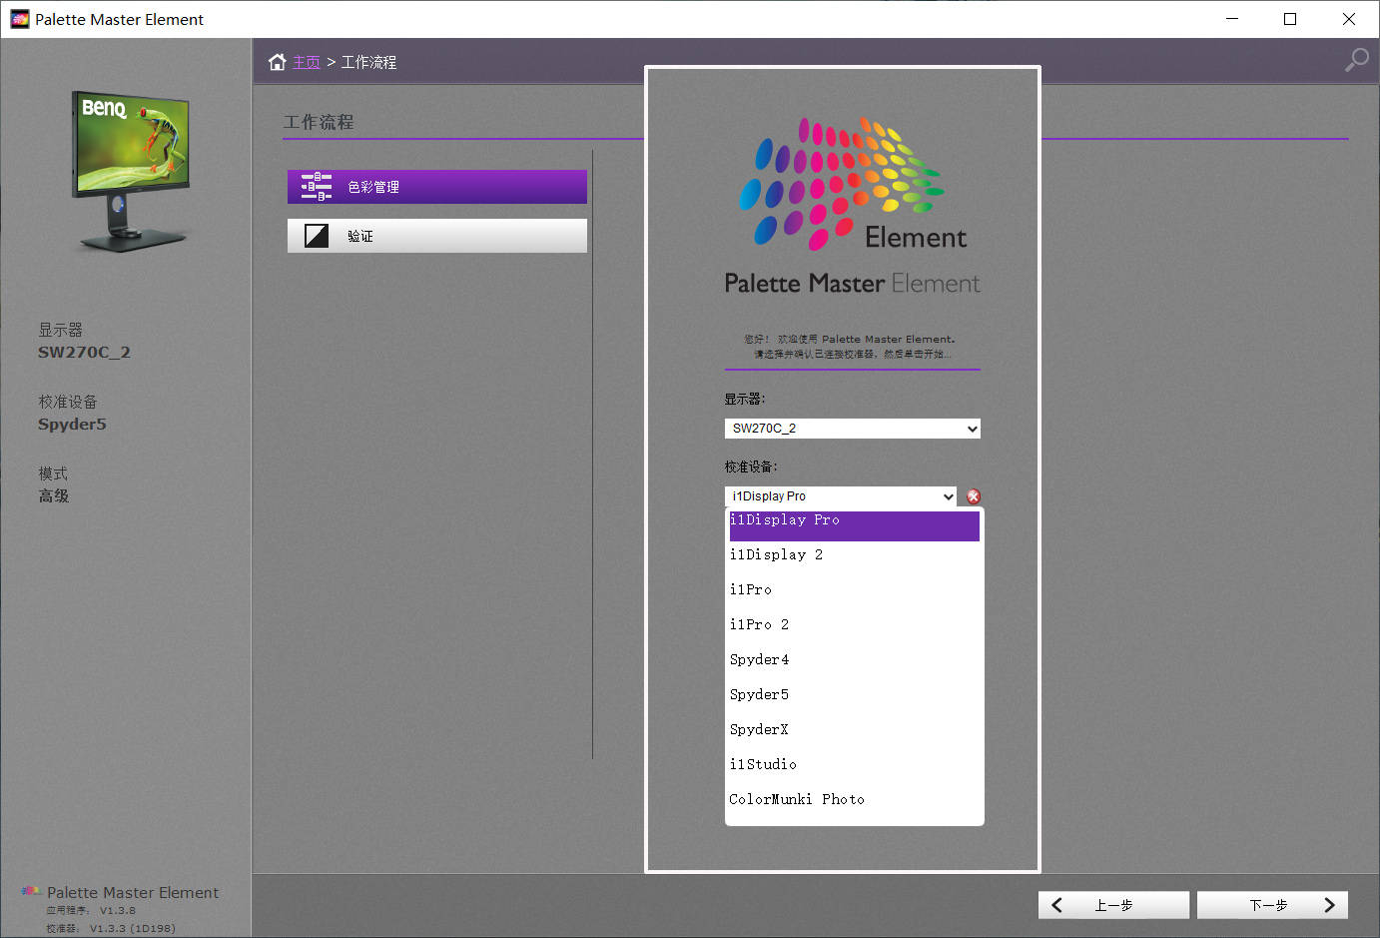This screenshot has width=1380, height=938.
Task: Click the BenQ monitor image
Action: point(131,171)
